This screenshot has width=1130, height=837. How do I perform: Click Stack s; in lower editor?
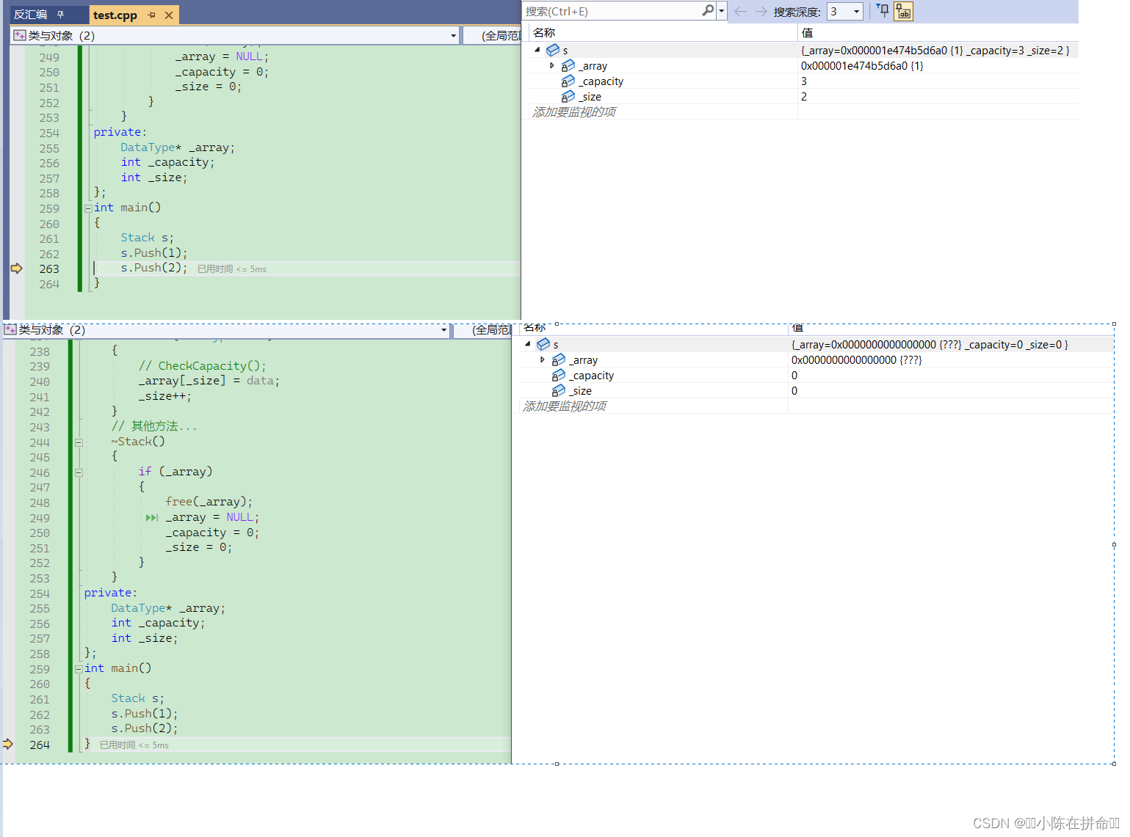[137, 698]
